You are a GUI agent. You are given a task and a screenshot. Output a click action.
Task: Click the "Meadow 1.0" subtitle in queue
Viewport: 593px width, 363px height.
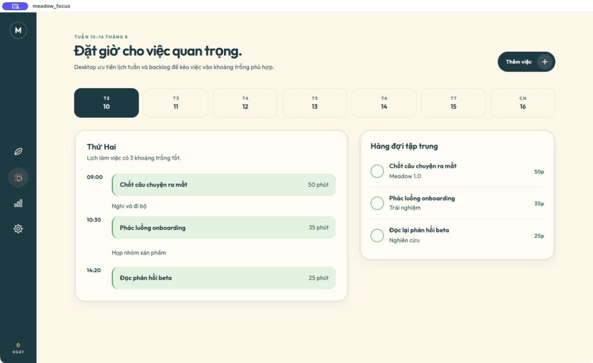tap(405, 176)
